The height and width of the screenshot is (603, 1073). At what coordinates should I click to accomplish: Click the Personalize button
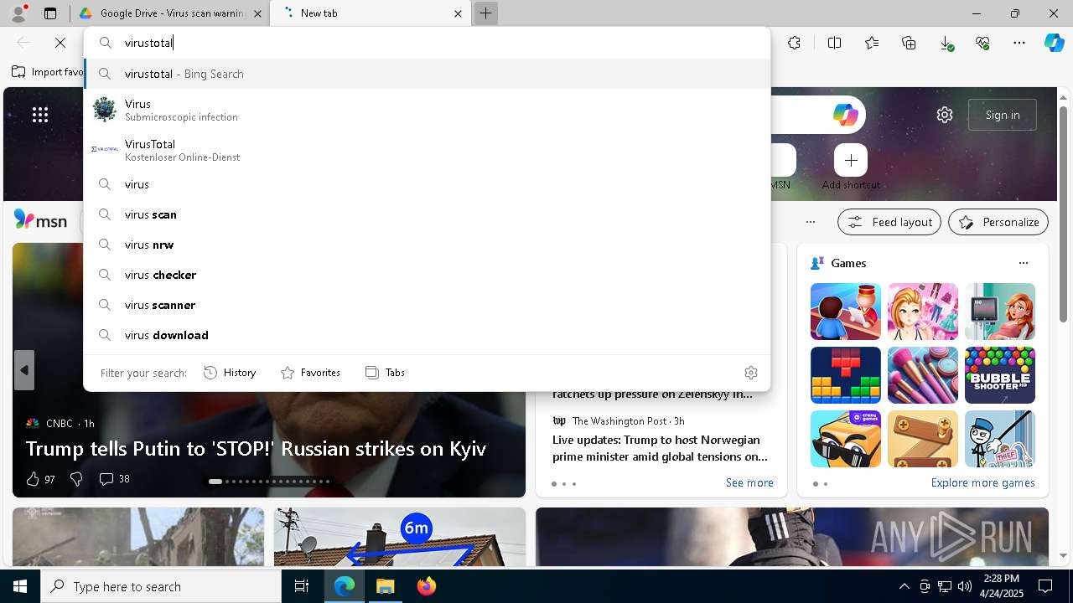998,222
